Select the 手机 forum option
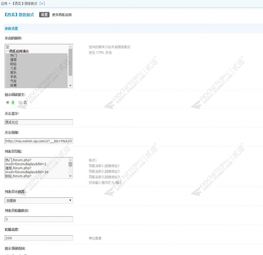 37,77
